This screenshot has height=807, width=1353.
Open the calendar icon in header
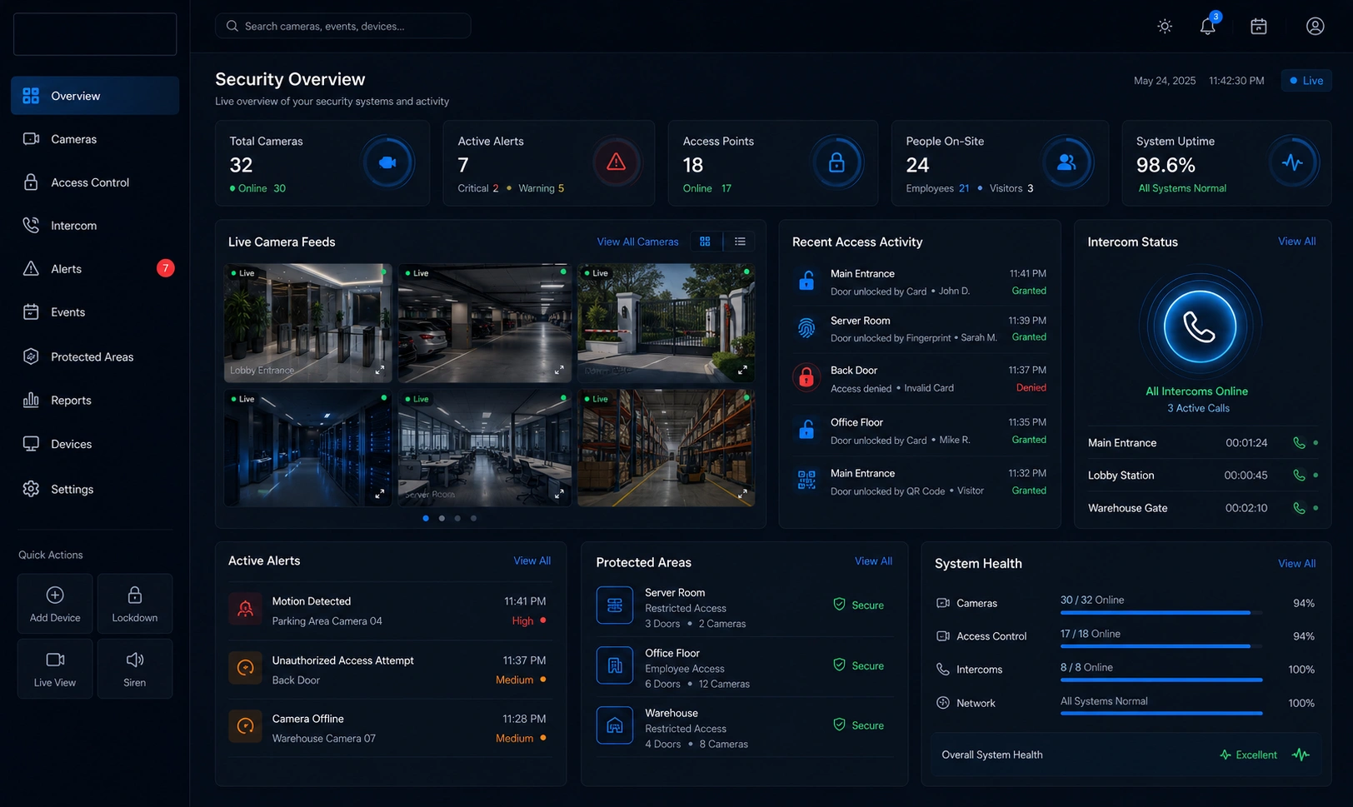(1259, 27)
